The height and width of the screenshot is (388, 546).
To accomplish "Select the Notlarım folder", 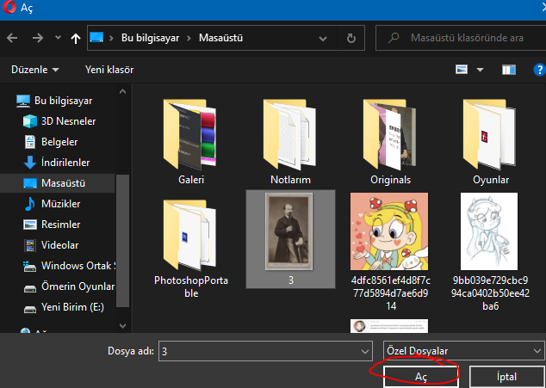I will coord(290,142).
